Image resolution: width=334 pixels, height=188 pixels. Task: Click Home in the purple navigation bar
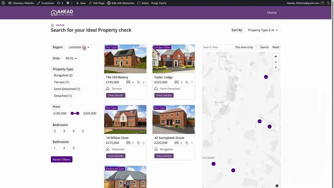coord(272,13)
